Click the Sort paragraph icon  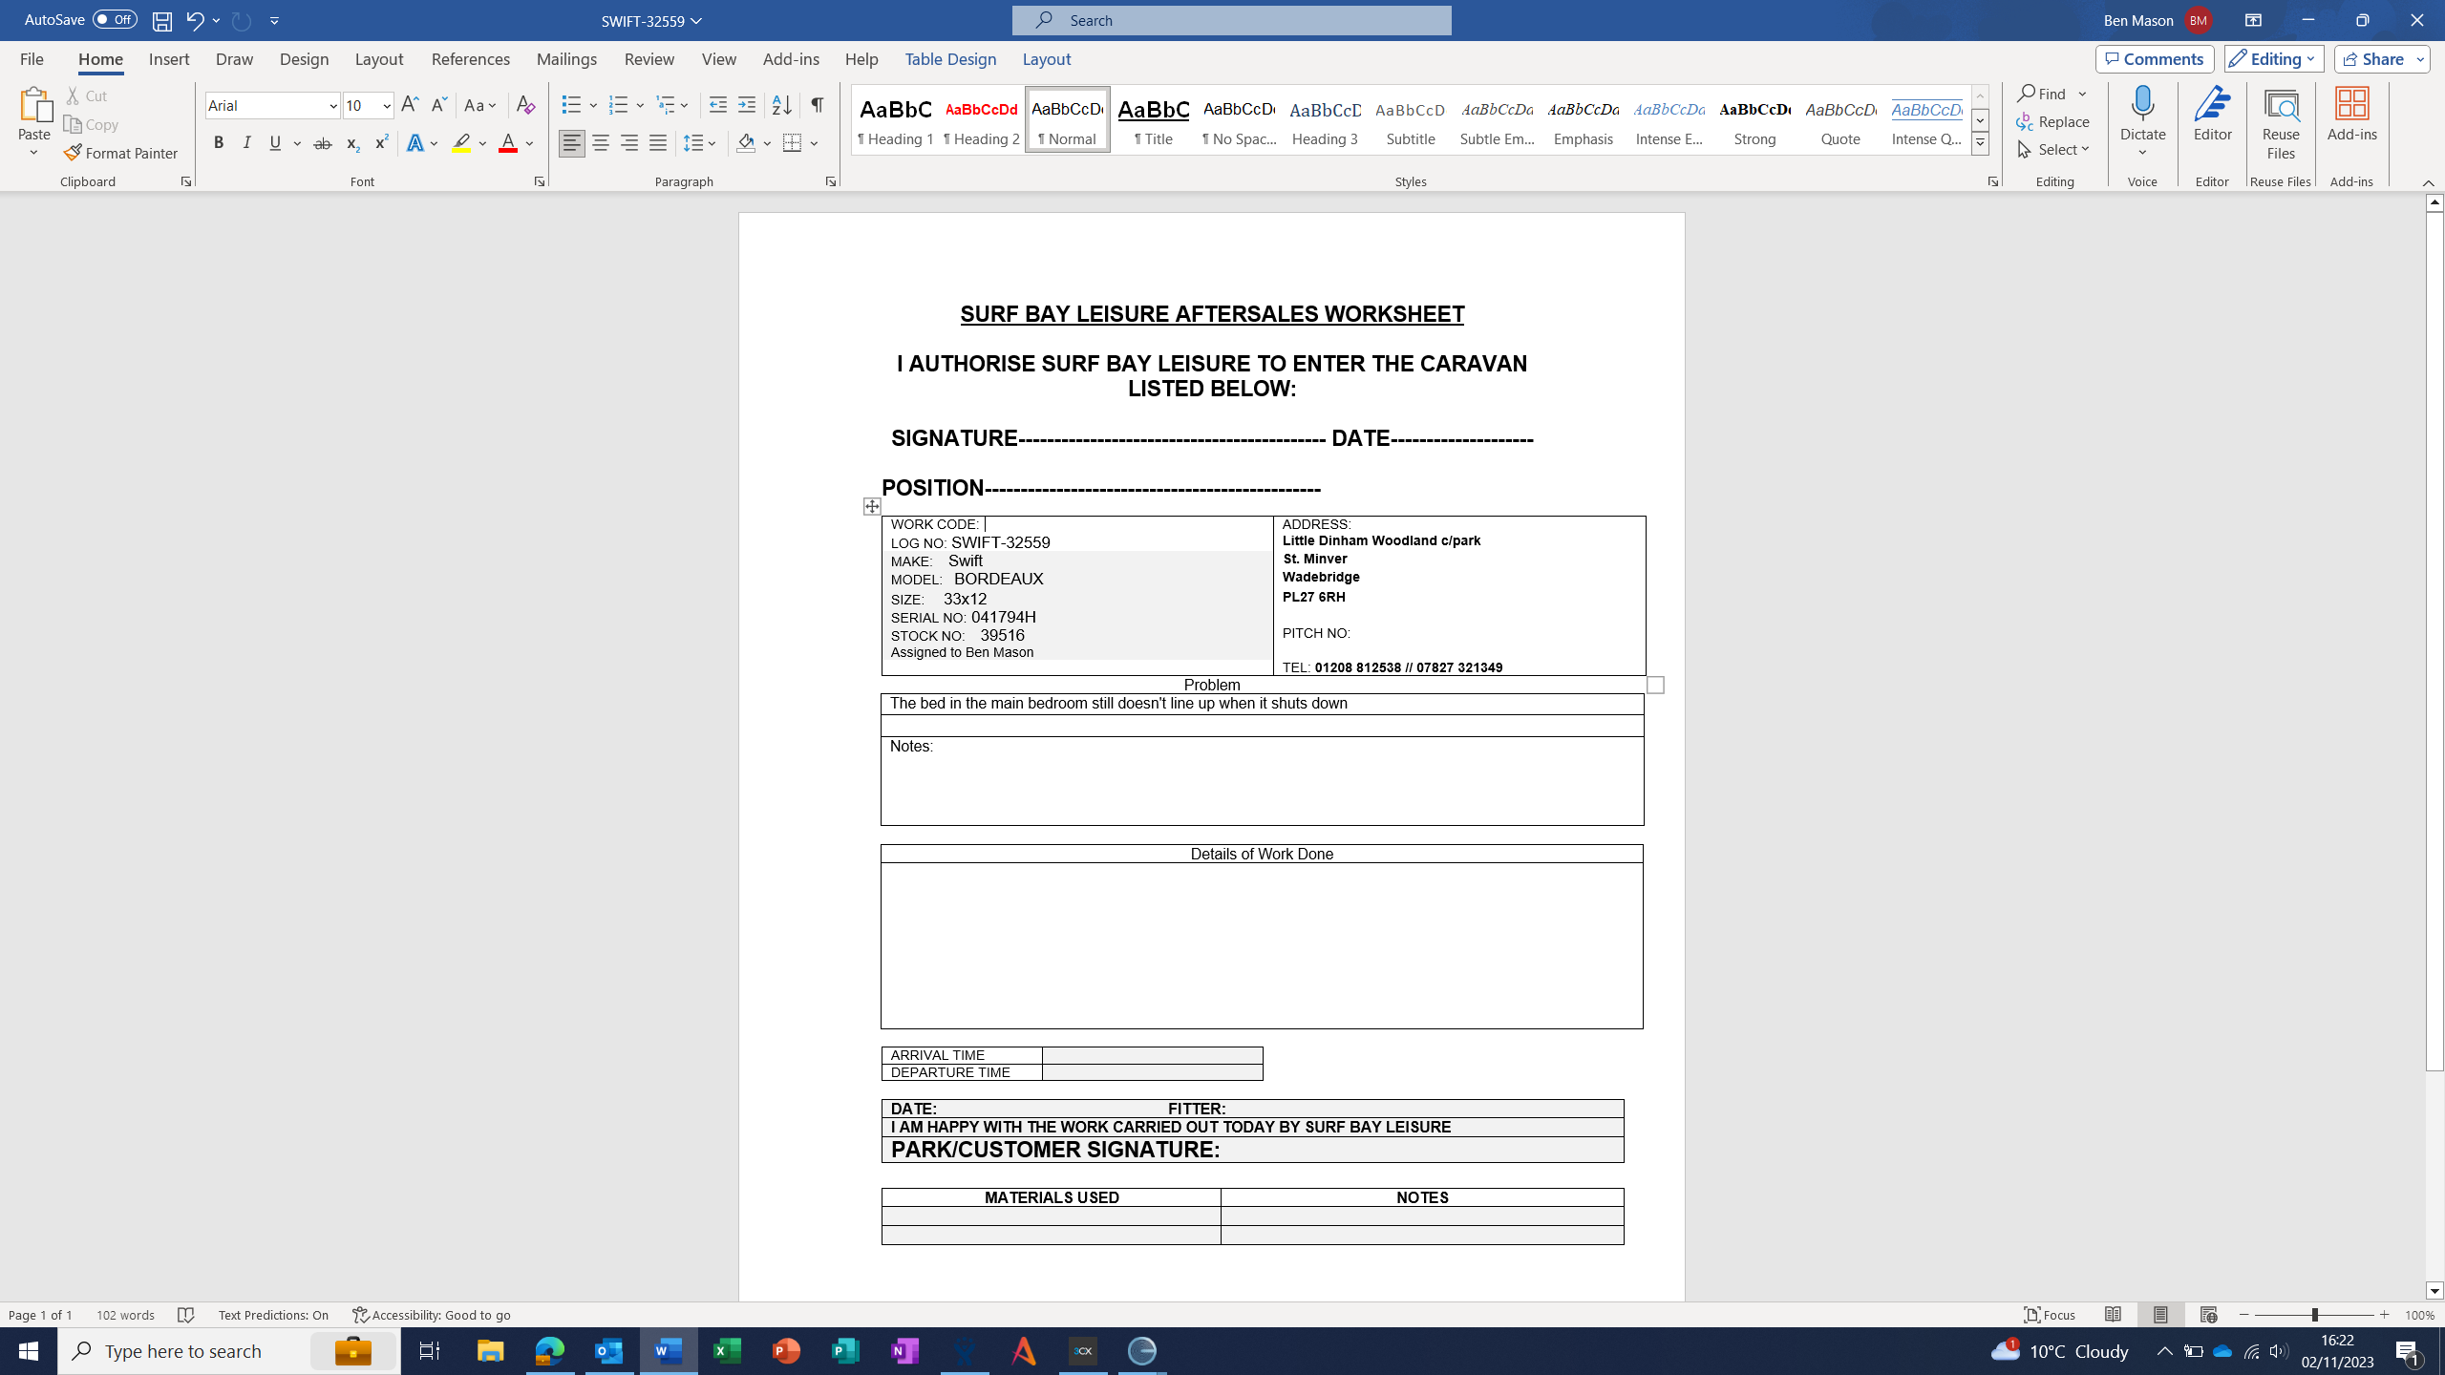(x=781, y=105)
